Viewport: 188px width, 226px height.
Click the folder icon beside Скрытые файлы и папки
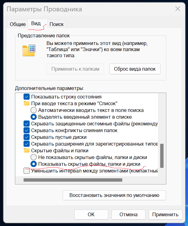click(27, 150)
